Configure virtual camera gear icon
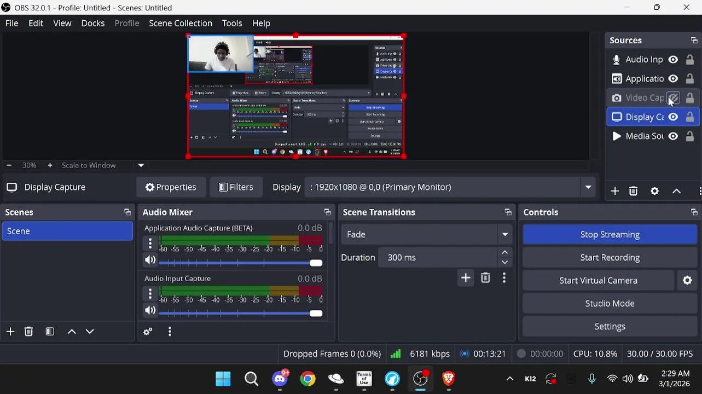Viewport: 702px width, 394px height. pyautogui.click(x=687, y=280)
